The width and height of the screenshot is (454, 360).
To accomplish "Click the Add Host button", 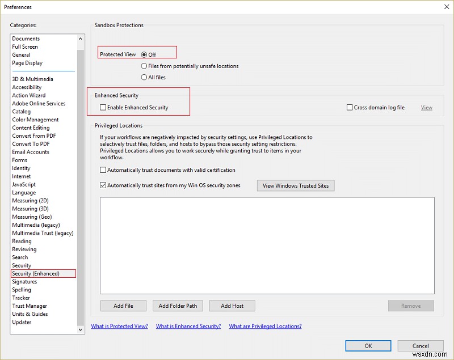I will coord(232,306).
